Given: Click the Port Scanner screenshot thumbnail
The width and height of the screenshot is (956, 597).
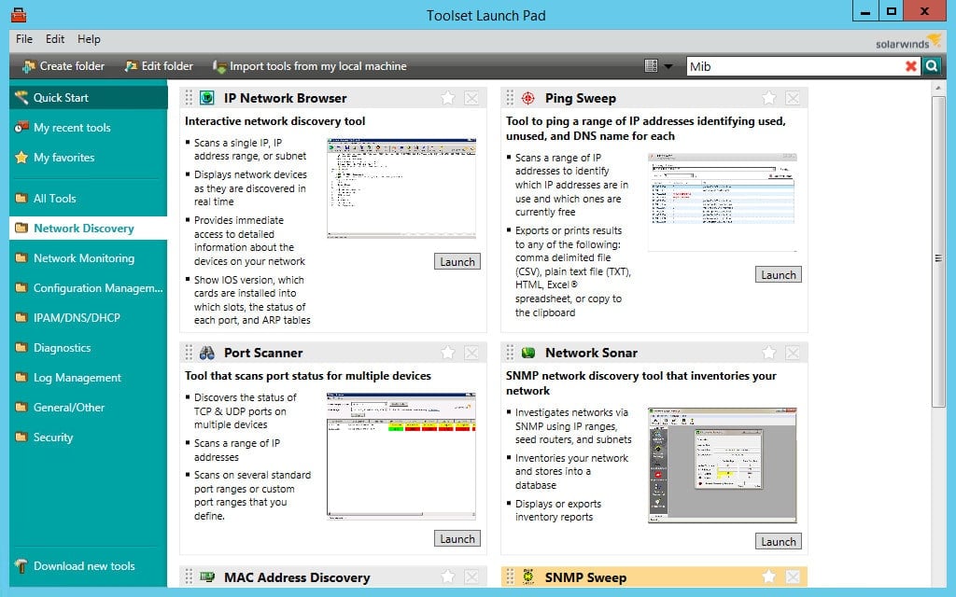Looking at the screenshot, I should click(x=401, y=456).
